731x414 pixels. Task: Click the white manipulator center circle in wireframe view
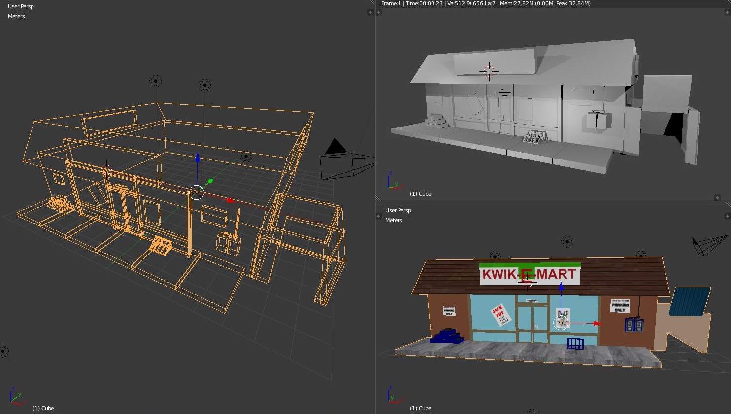[x=197, y=192]
